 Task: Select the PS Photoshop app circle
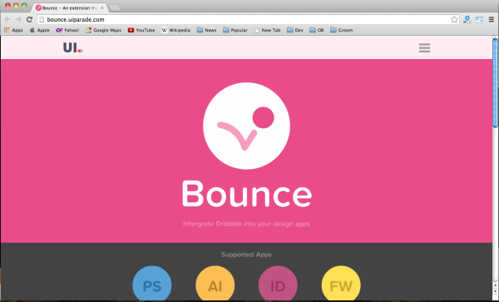point(152,284)
